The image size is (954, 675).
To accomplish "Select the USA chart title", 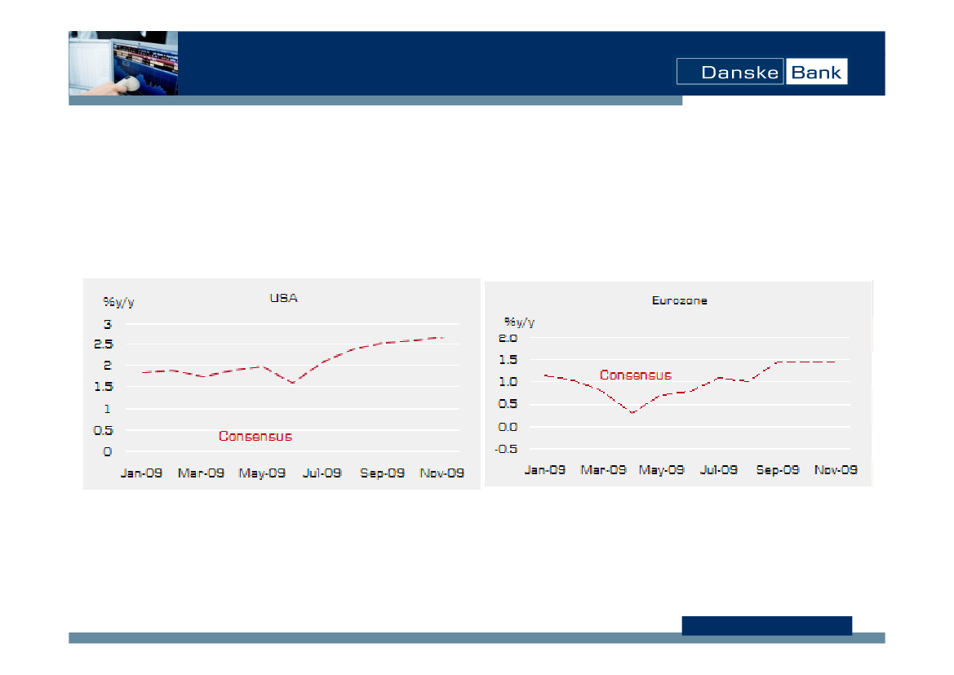I will [x=283, y=299].
